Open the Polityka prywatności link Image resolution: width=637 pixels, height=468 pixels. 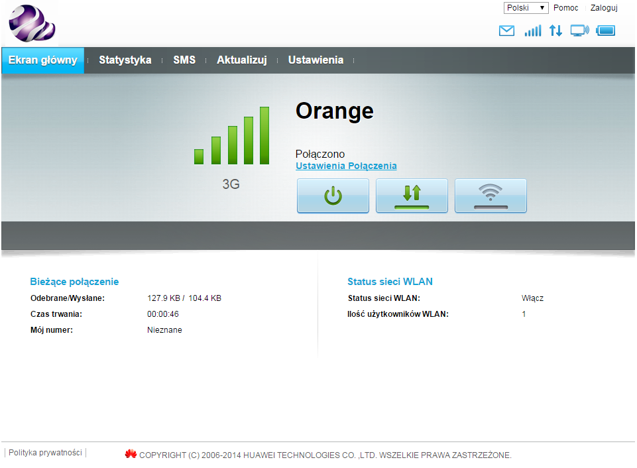click(45, 453)
